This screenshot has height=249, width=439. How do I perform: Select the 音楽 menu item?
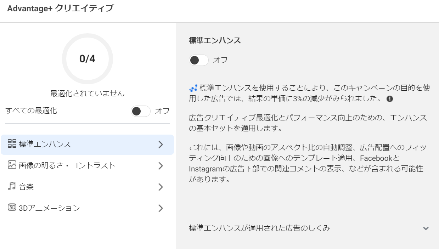(x=87, y=187)
